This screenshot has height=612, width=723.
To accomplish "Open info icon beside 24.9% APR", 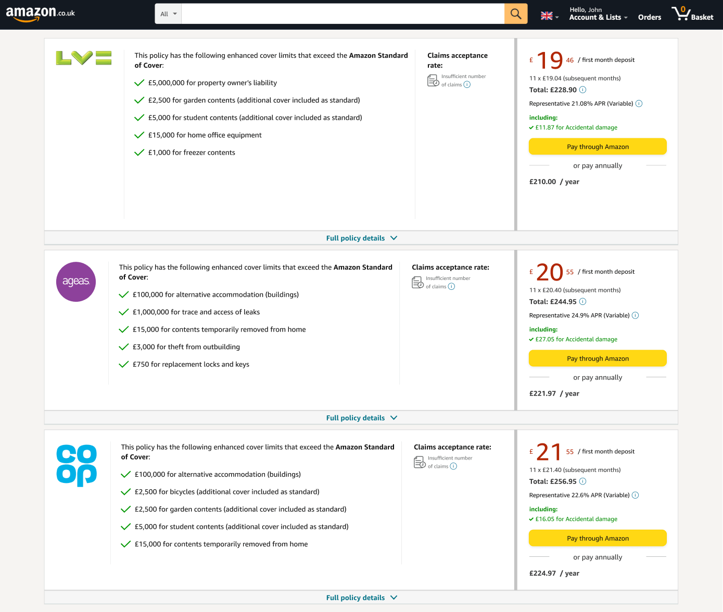I will [635, 315].
